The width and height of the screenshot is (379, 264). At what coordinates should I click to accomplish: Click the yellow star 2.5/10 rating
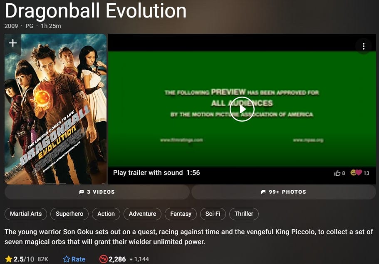(19, 259)
